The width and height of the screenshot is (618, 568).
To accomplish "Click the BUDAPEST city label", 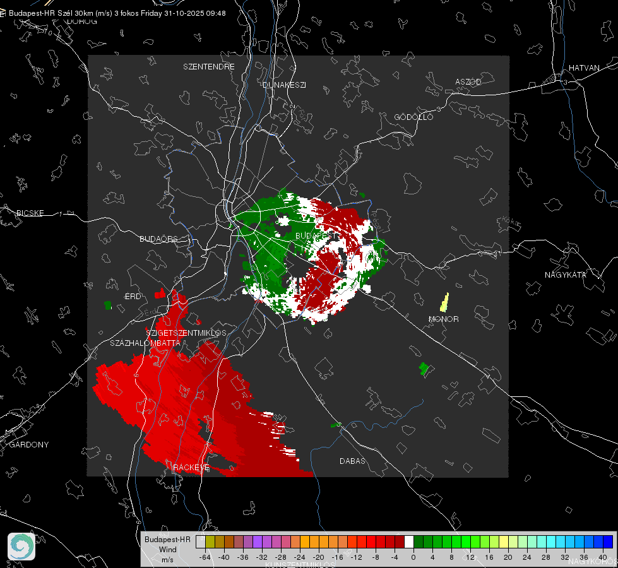I will [x=315, y=235].
